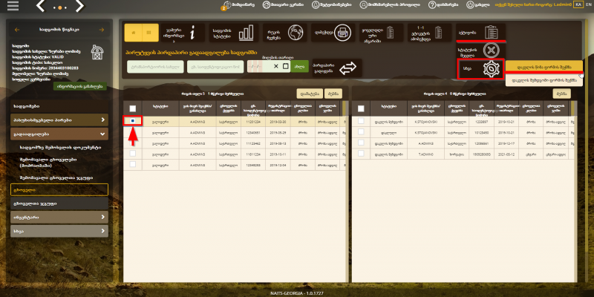The image size is (594, 297).
Task: Open the bell alerts icon in header
Action: [331, 5]
